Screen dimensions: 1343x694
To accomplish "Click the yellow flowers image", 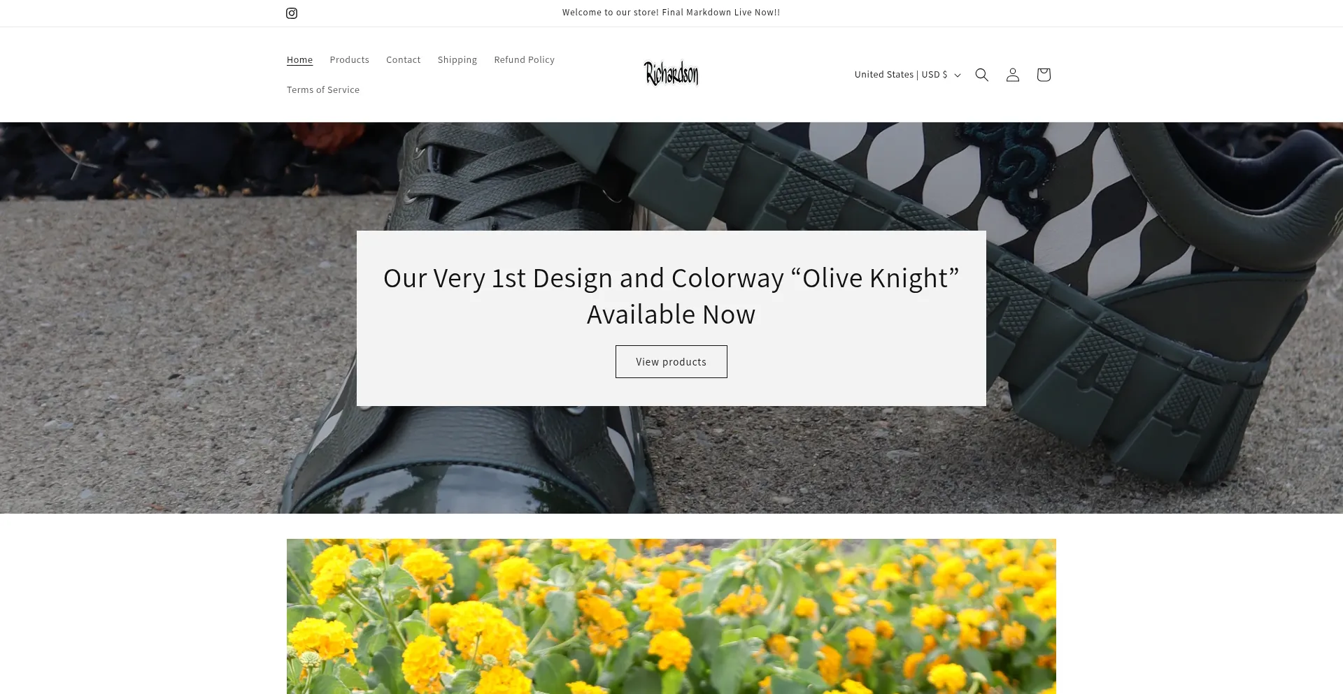I will pyautogui.click(x=671, y=616).
